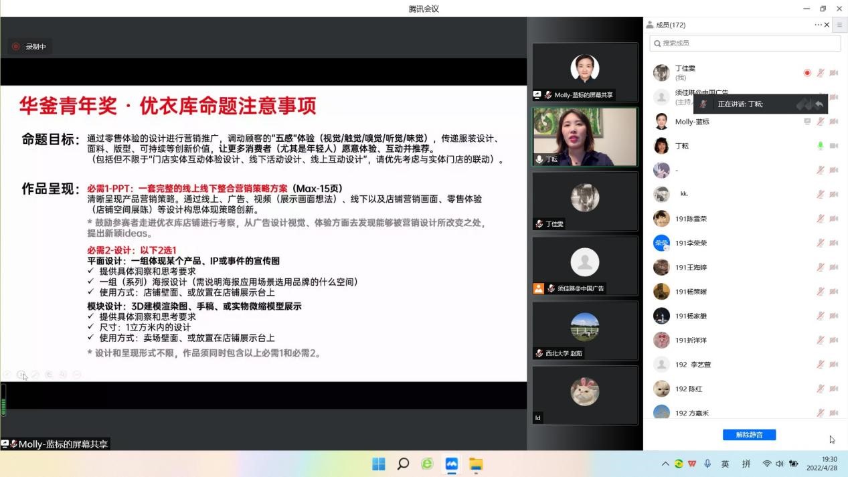848x477 pixels.
Task: Click avatar of member kk.
Action: tap(661, 194)
